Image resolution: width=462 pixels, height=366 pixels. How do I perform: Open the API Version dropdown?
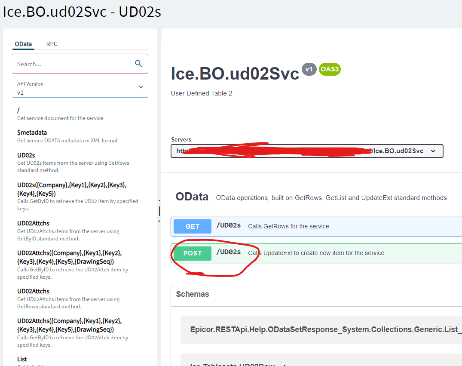[80, 89]
